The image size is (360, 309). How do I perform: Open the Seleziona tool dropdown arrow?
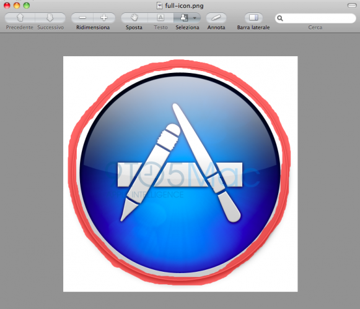pyautogui.click(x=195, y=18)
